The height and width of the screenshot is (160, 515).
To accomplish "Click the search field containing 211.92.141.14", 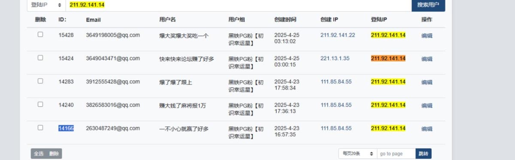I will point(239,5).
